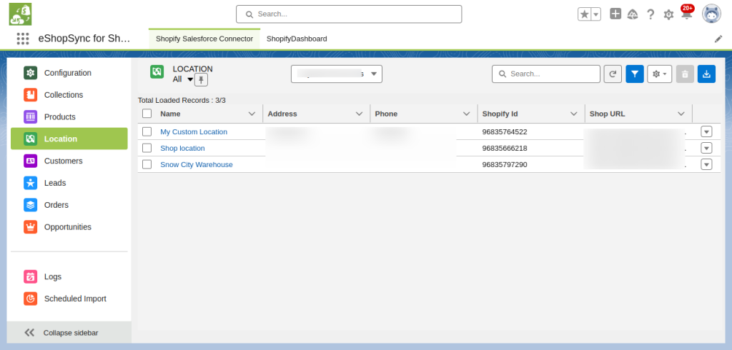Click the Collapse sidebar button
The height and width of the screenshot is (350, 732).
(x=69, y=332)
